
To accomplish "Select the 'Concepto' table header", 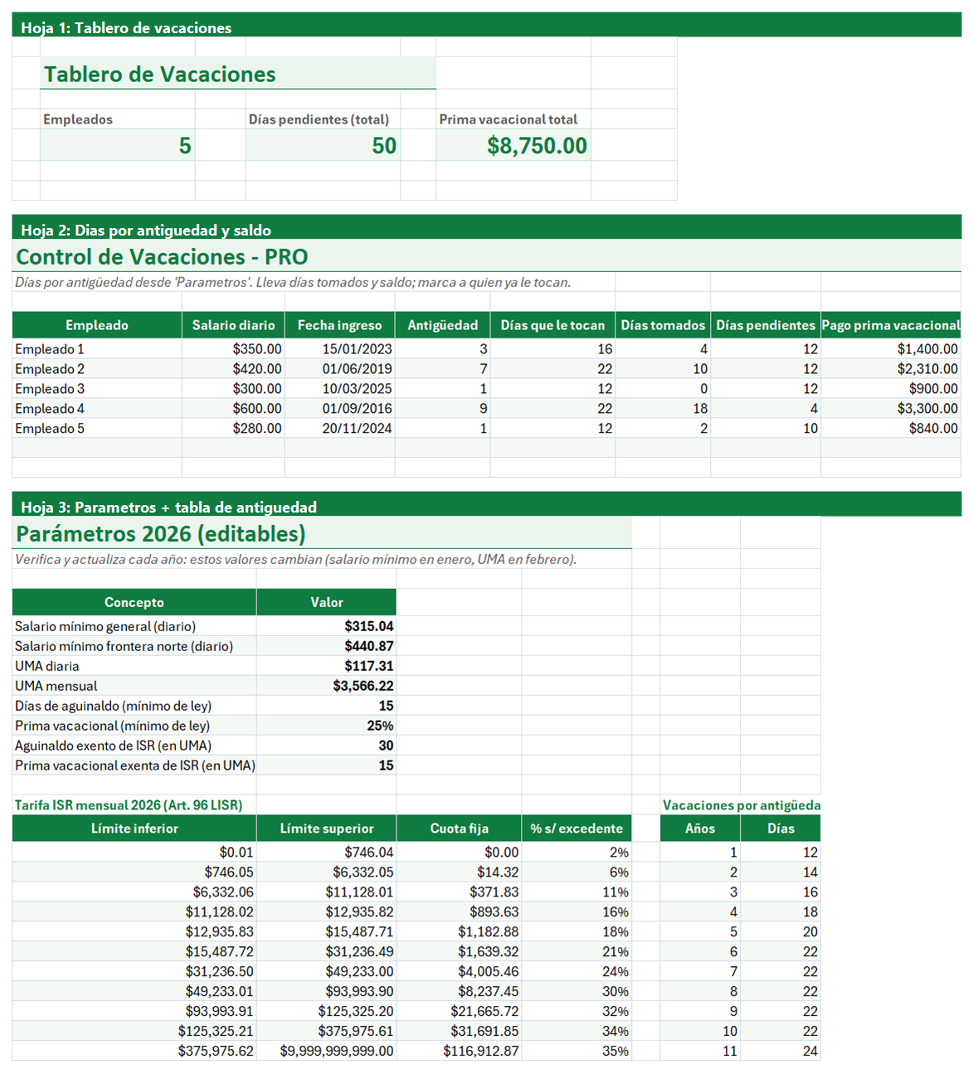I will click(134, 602).
